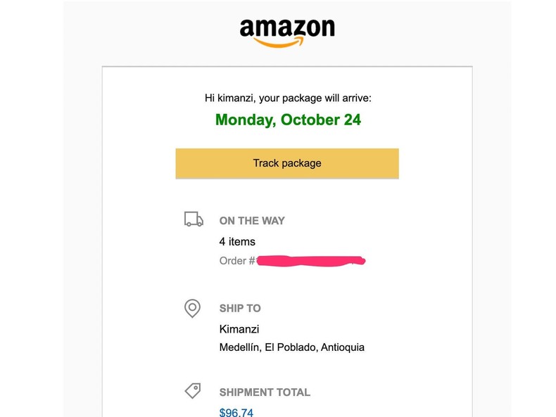The height and width of the screenshot is (417, 556).
Task: Click the price tag icon
Action: coord(193,391)
